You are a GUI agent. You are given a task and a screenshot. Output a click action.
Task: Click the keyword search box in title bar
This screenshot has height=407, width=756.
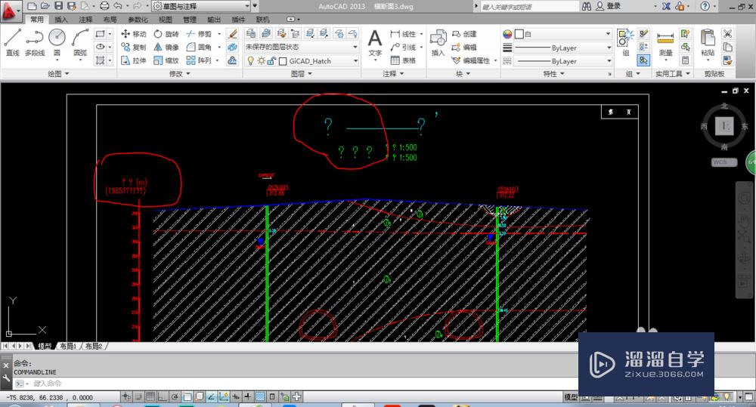coord(529,6)
